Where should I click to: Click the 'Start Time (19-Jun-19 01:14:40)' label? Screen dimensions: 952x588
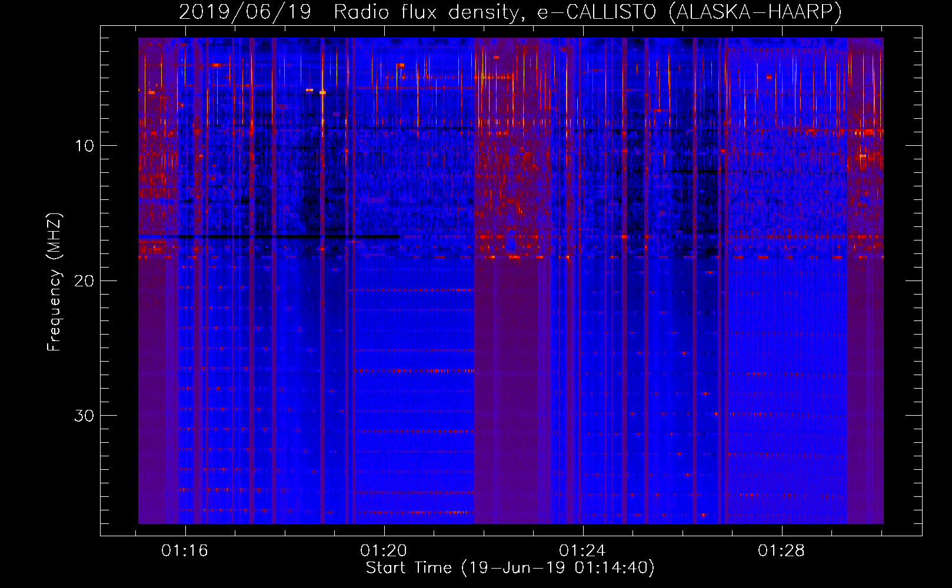[x=510, y=568]
